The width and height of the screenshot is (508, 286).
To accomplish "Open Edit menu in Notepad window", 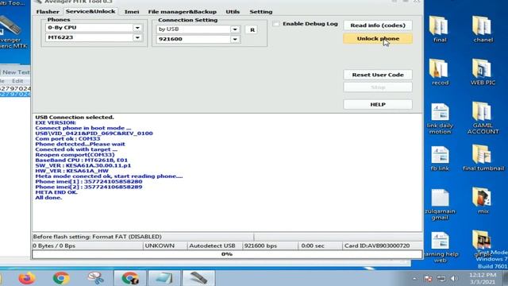I will 17,81.
